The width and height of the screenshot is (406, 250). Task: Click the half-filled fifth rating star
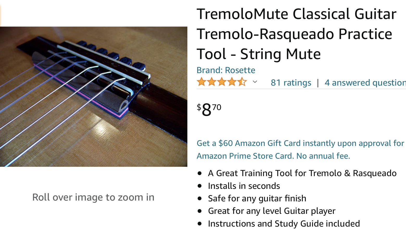coord(242,82)
